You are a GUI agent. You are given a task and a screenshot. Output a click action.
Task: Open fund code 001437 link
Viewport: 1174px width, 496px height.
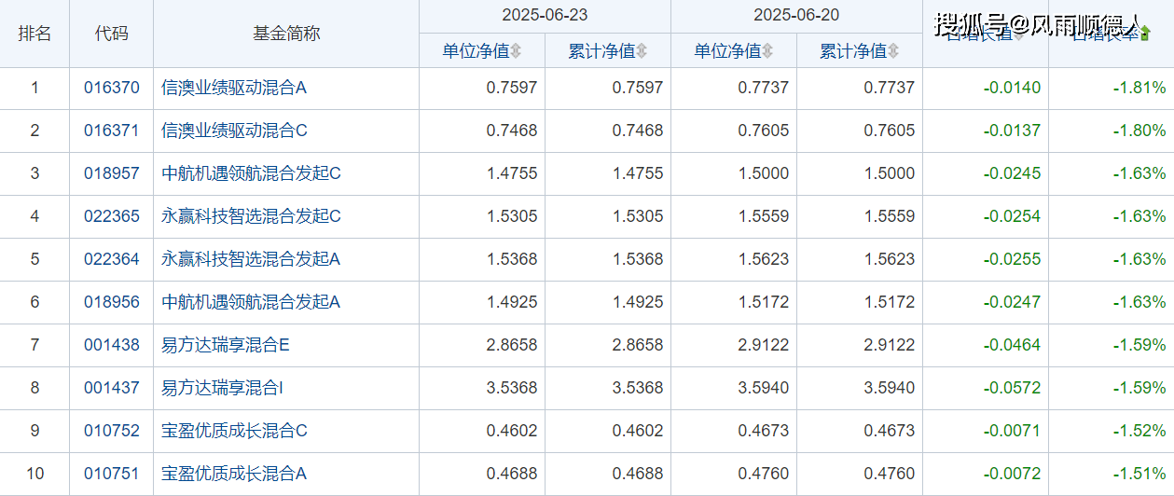112,388
